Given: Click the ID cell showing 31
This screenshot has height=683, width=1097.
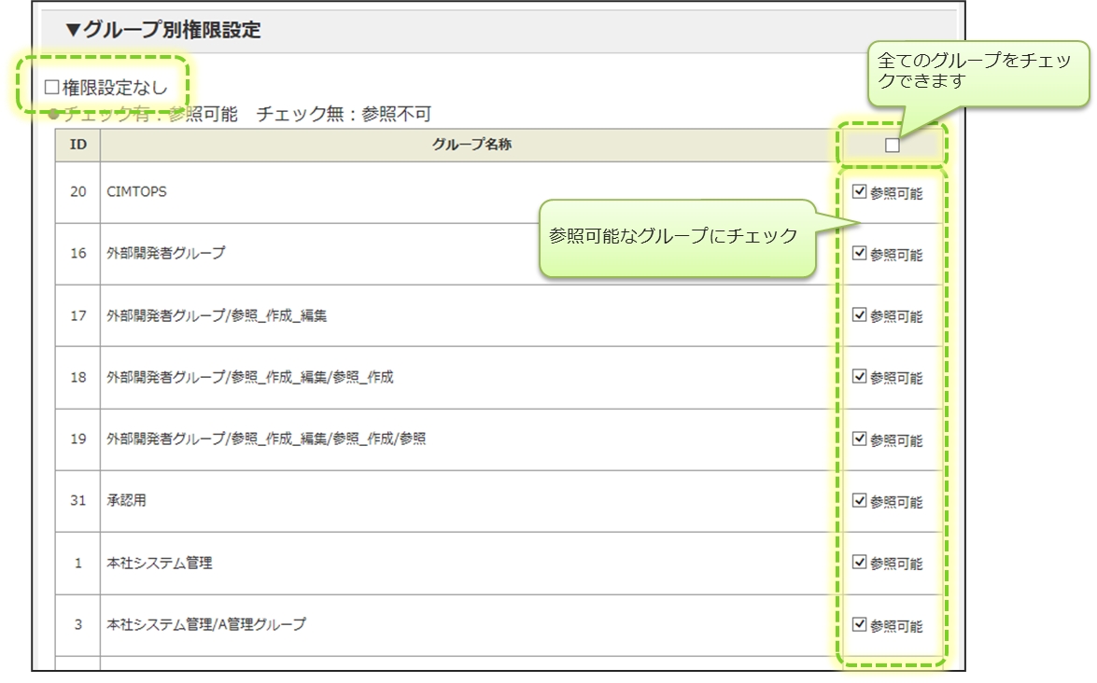Looking at the screenshot, I should tap(78, 501).
